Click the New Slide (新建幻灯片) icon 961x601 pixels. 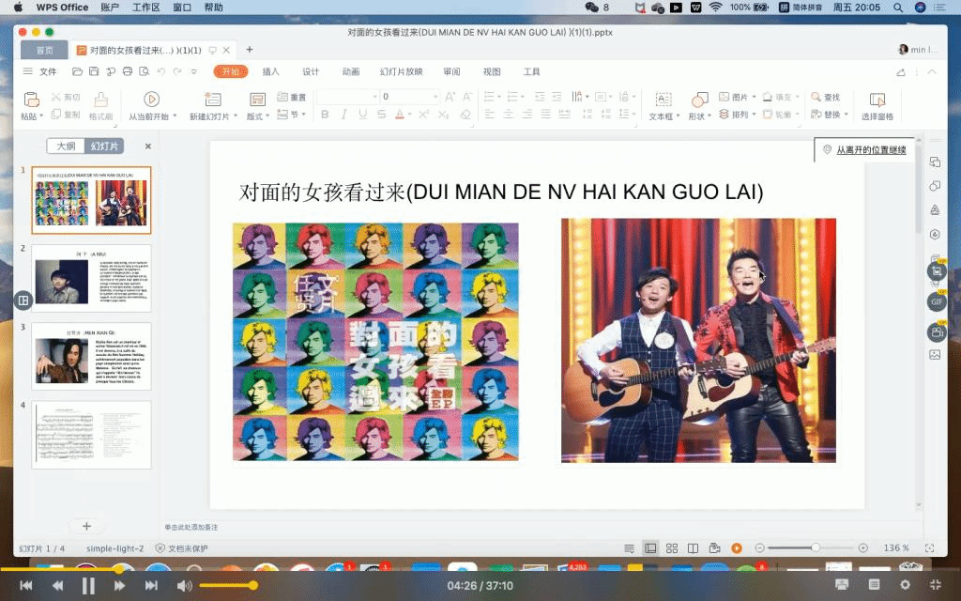(213, 99)
